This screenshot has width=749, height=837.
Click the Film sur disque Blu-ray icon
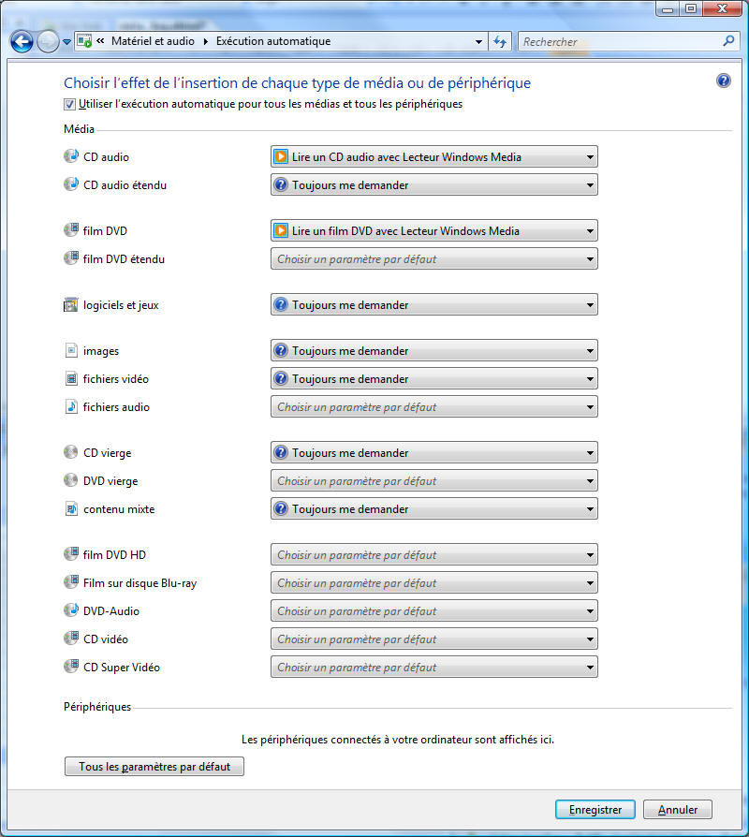coord(71,582)
